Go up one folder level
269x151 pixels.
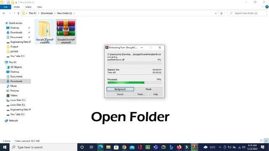pos(18,13)
